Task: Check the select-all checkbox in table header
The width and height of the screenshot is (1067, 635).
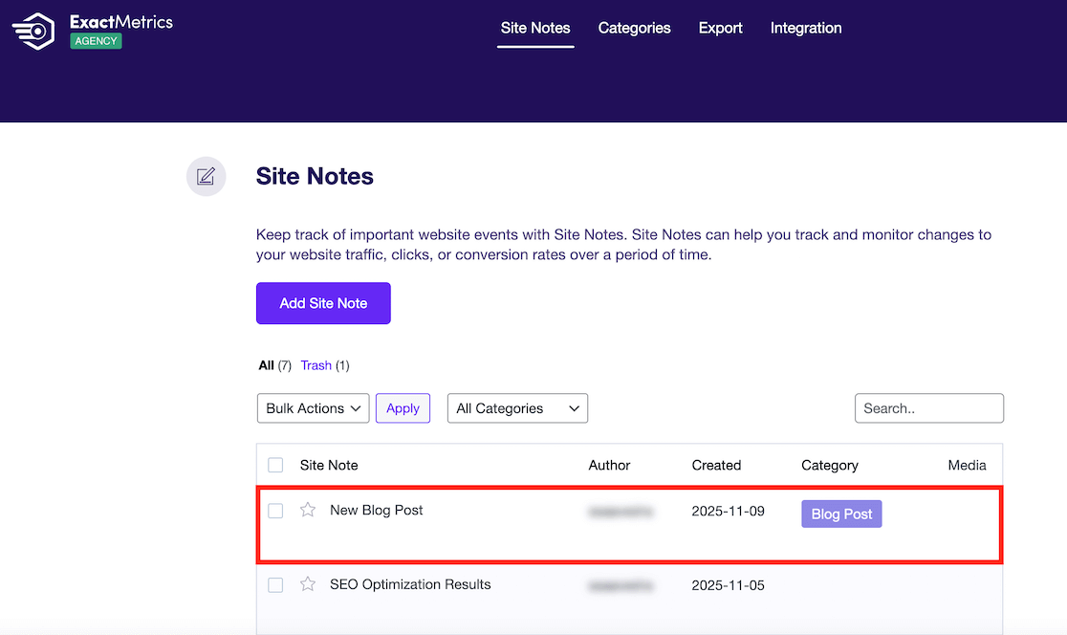Action: click(275, 465)
